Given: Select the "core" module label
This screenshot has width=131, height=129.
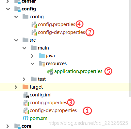Looking at the screenshot, I should click(x=26, y=126).
